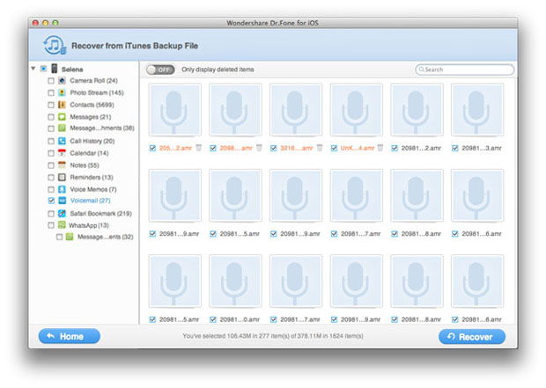Image resolution: width=546 pixels, height=388 pixels.
Task: Check the Message...ents (32) checkbox
Action: click(x=59, y=237)
